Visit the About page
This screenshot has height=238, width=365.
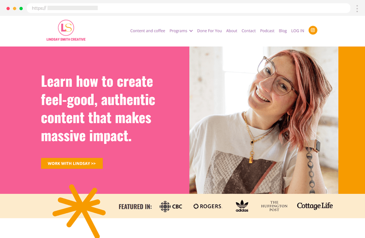(232, 31)
